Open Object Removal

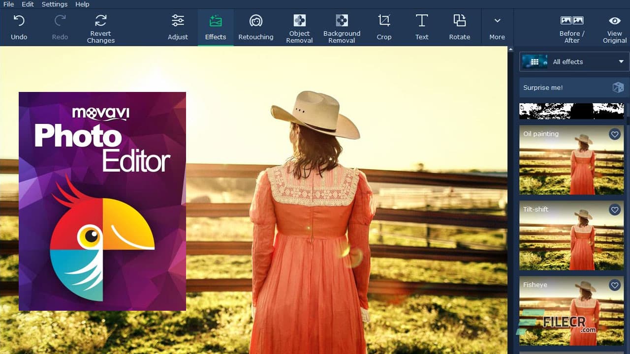click(299, 27)
